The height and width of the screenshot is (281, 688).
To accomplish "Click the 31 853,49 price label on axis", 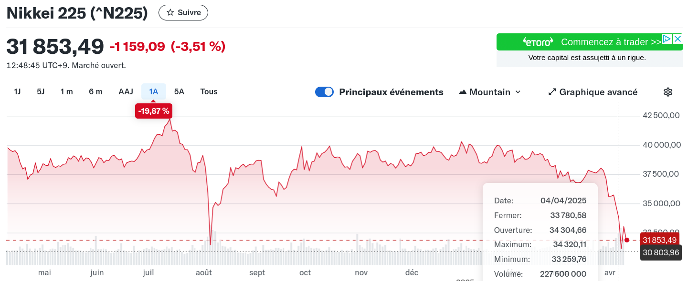I will tap(660, 240).
